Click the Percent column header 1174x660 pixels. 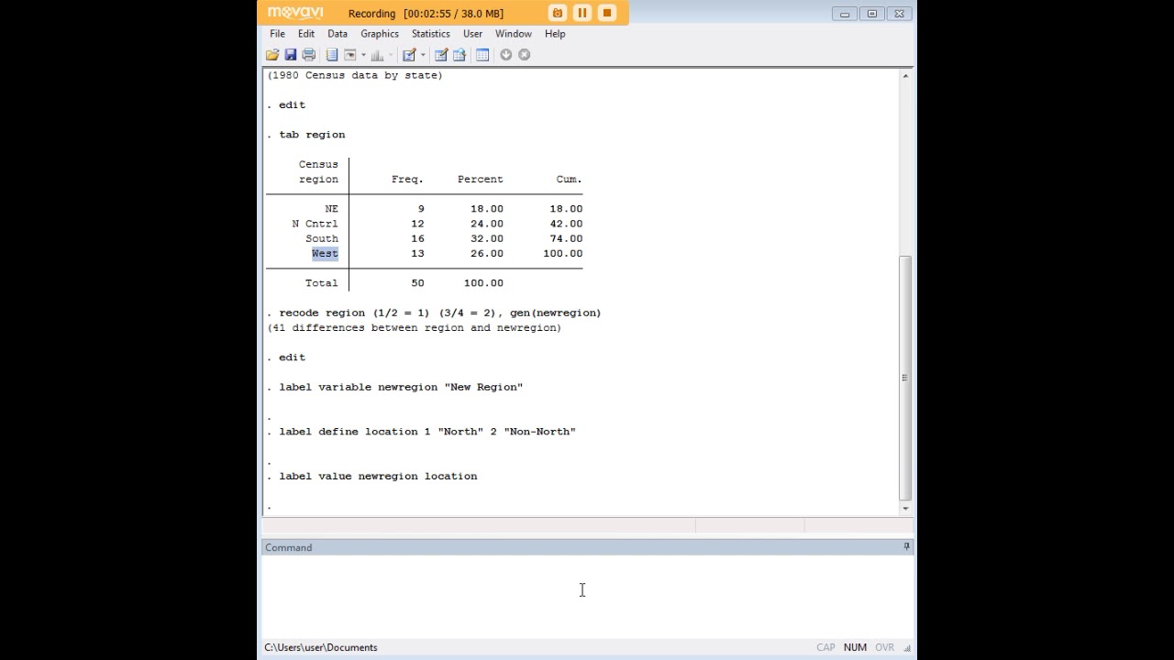click(481, 180)
